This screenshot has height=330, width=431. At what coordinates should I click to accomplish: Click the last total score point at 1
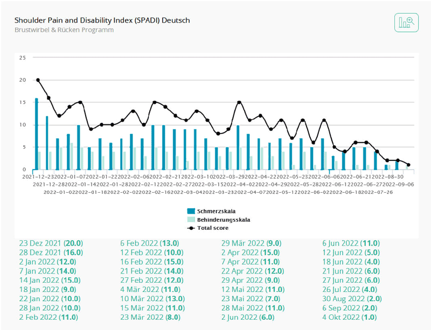408,165
